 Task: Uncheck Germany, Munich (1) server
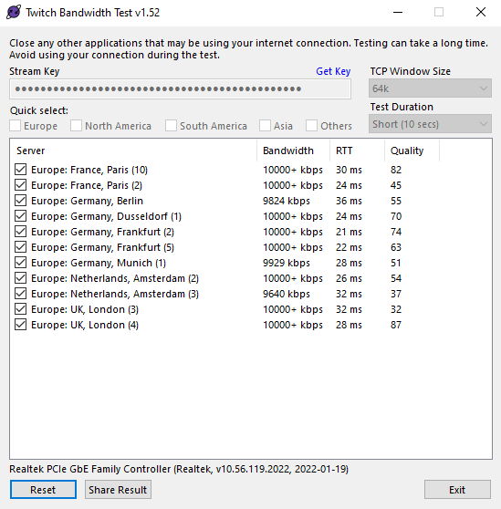[x=20, y=263]
